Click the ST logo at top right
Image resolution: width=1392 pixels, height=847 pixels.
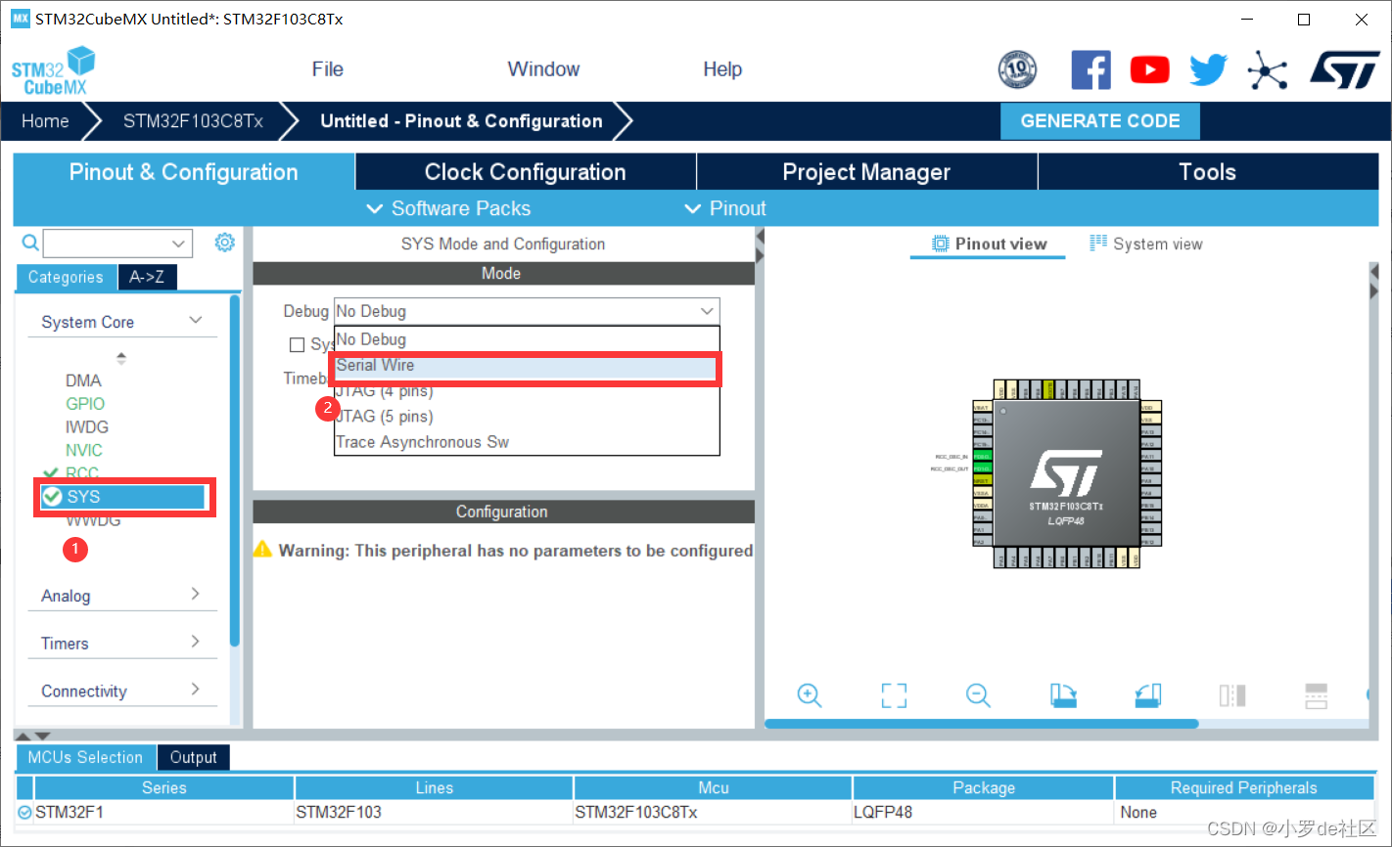1344,70
